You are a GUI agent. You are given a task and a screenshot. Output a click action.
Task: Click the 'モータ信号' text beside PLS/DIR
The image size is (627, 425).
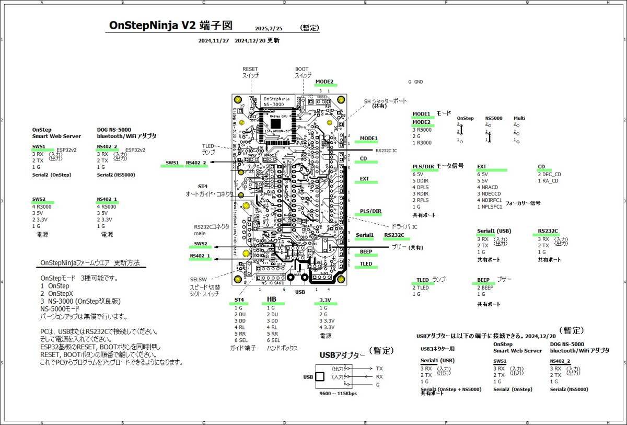click(x=450, y=166)
